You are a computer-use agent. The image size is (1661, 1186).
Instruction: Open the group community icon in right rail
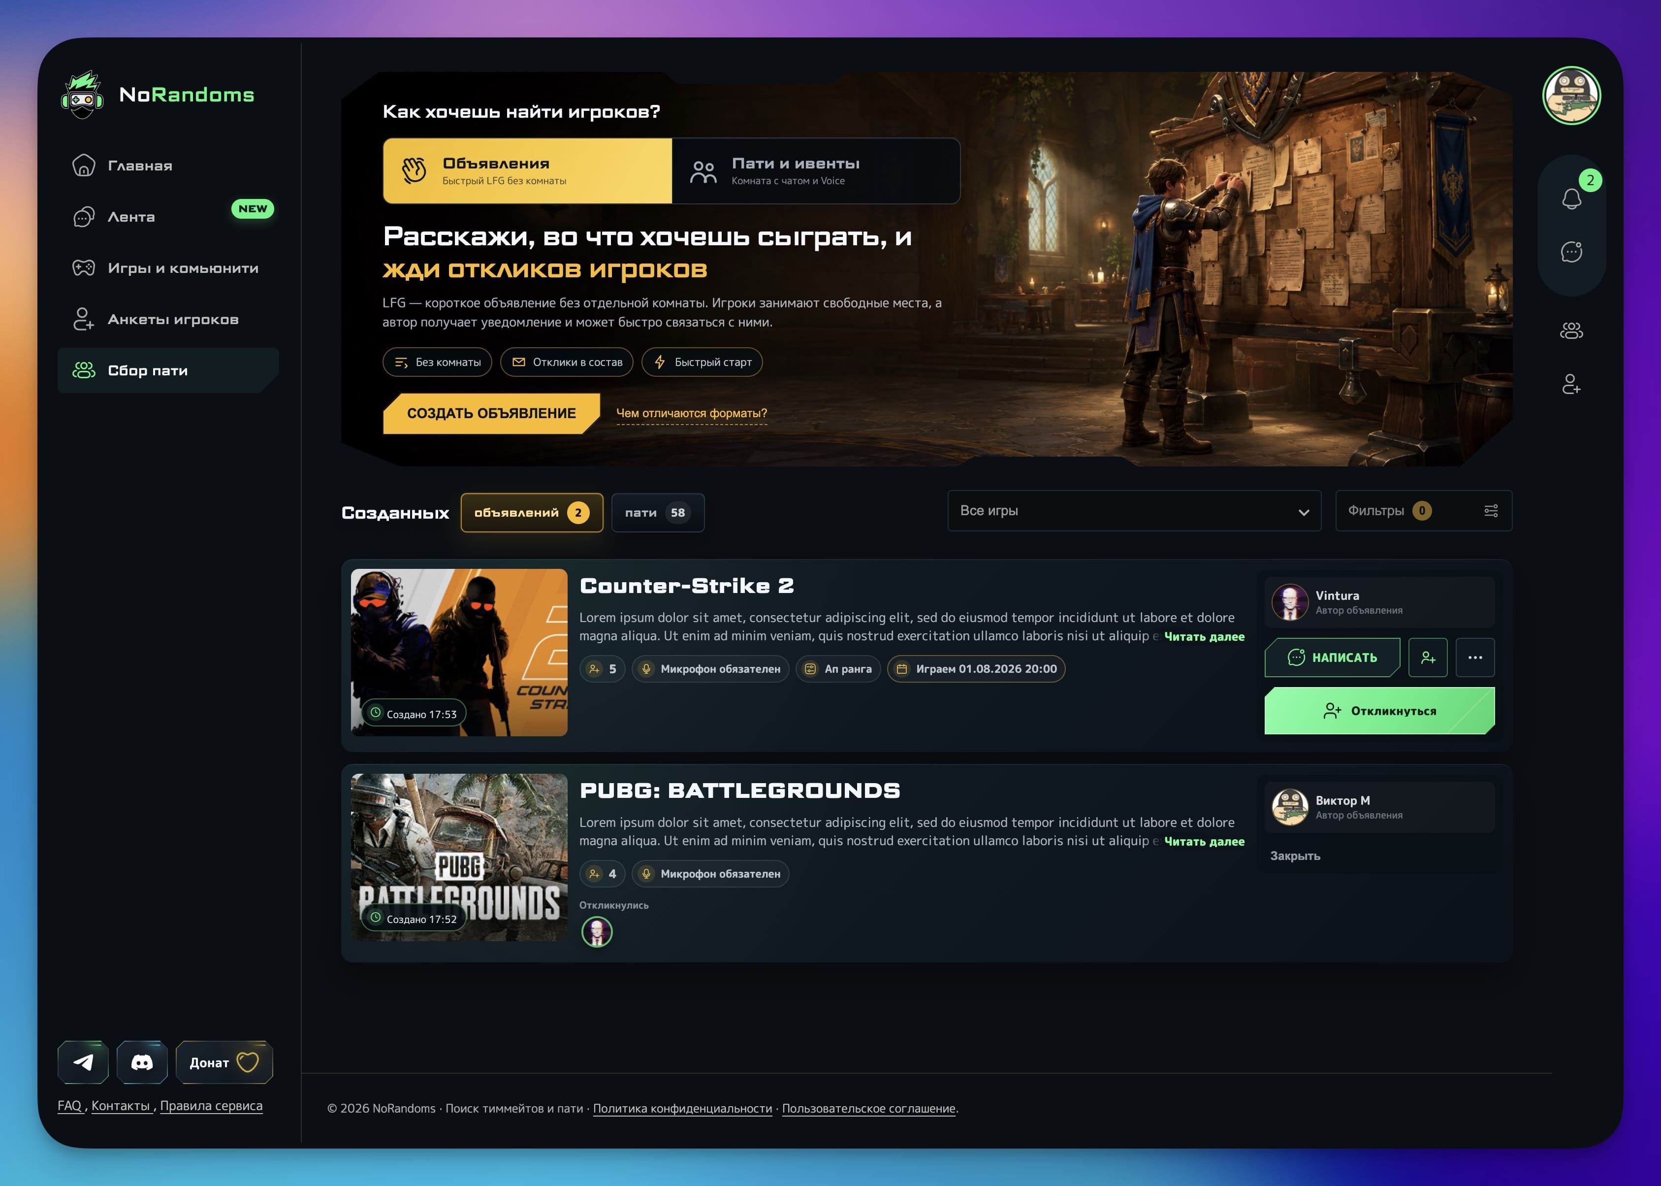pyautogui.click(x=1571, y=331)
